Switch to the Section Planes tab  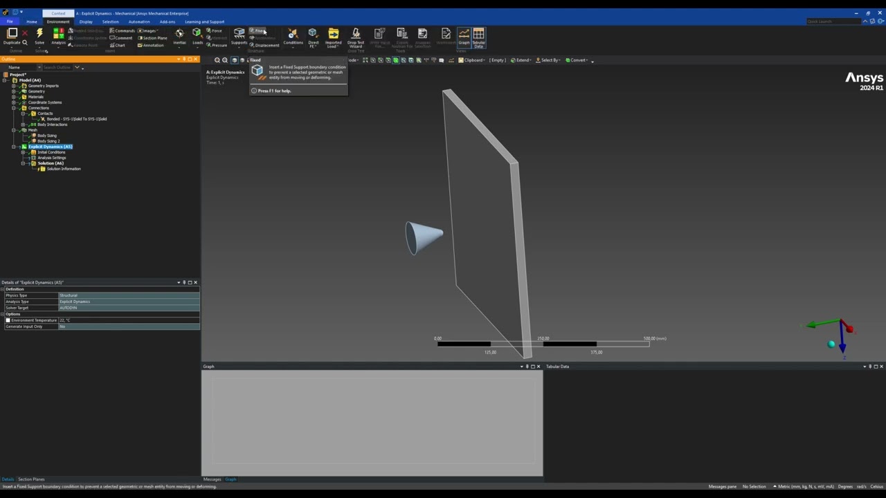31,479
